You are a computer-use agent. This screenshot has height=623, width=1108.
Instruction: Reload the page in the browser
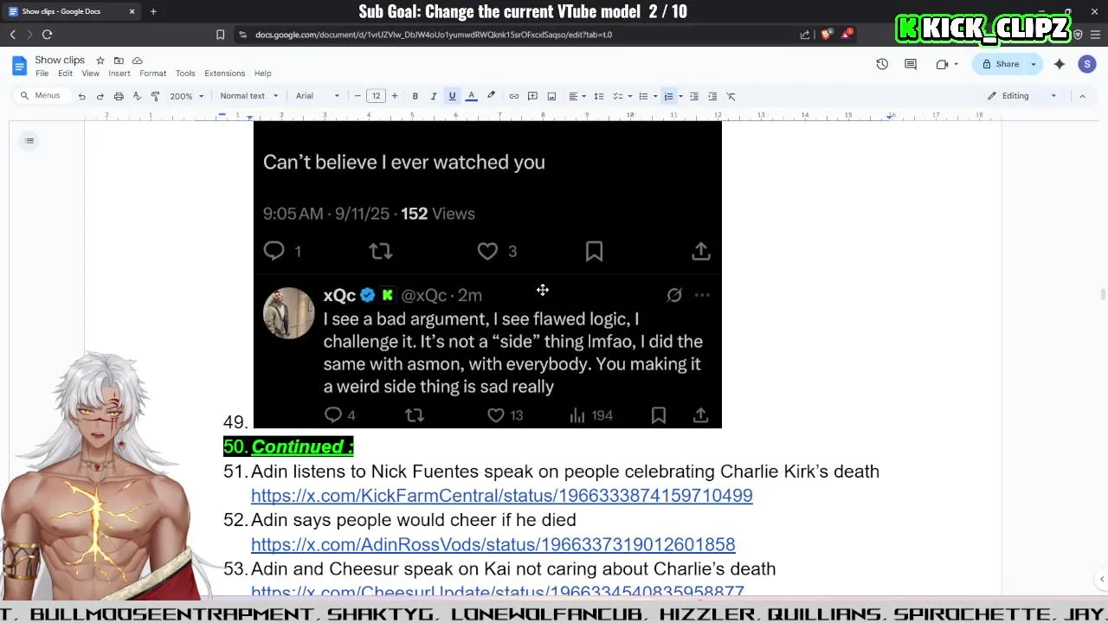pos(47,35)
